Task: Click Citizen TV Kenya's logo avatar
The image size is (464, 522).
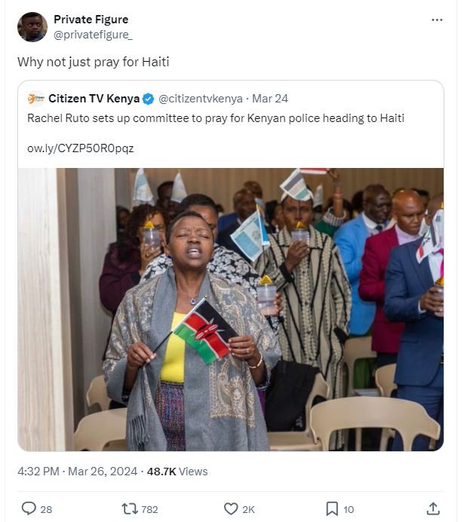Action: pos(35,99)
